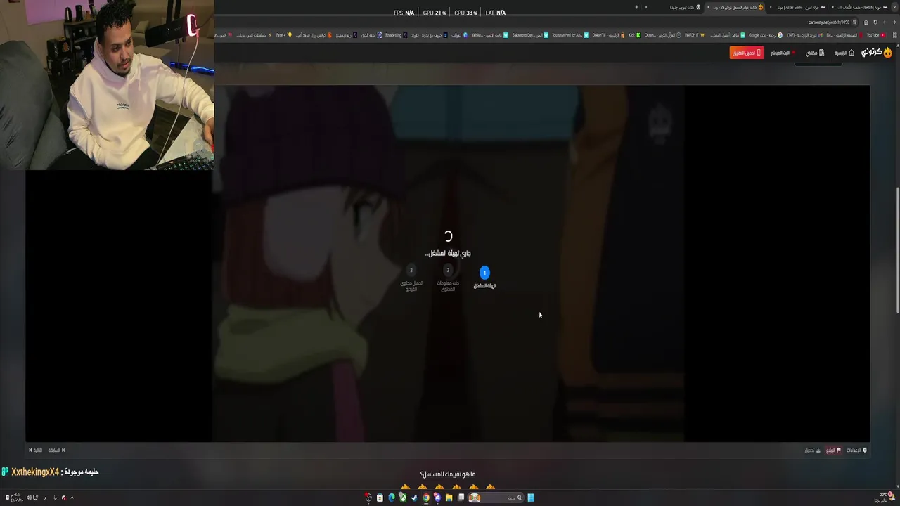Open the مكتبتي library nav link

(x=815, y=53)
